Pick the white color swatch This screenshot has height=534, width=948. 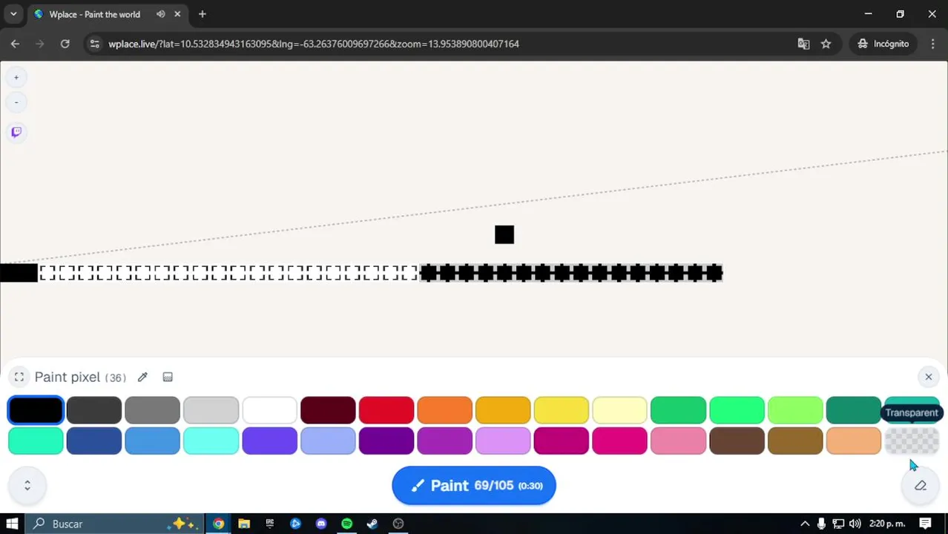coord(269,410)
